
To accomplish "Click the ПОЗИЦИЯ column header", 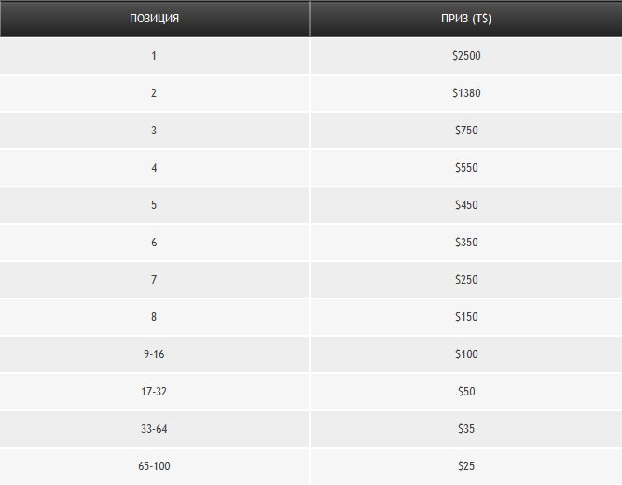I will 154,19.
